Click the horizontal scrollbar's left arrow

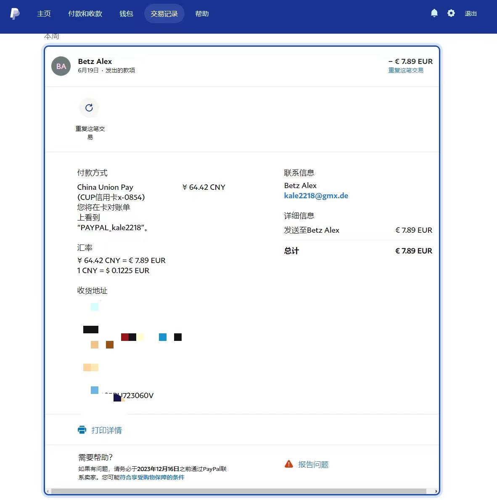point(48,491)
